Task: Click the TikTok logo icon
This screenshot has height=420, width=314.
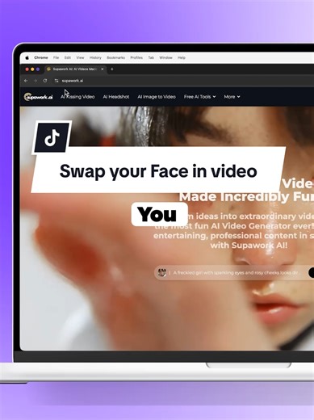Action: [x=52, y=138]
